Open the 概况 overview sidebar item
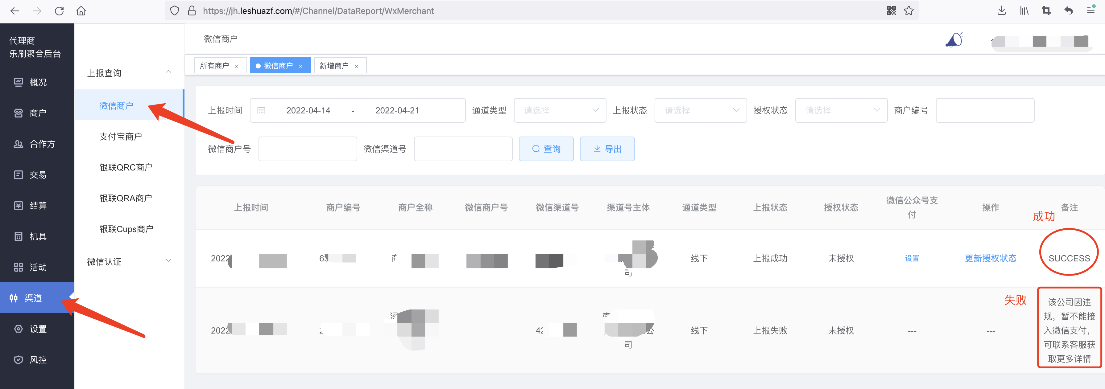 coord(37,82)
